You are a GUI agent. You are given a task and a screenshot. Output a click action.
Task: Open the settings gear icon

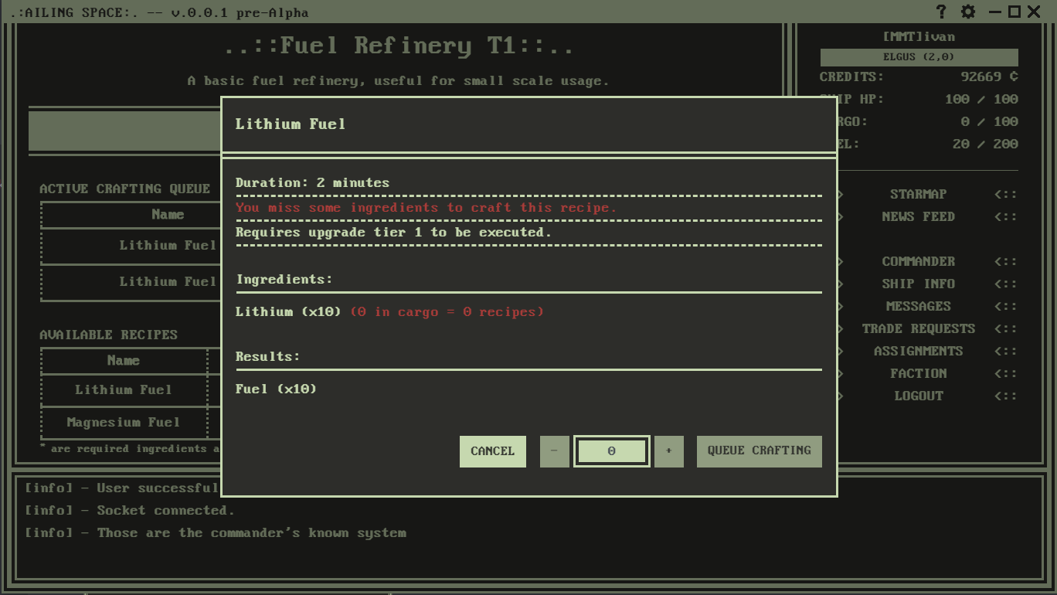click(966, 12)
